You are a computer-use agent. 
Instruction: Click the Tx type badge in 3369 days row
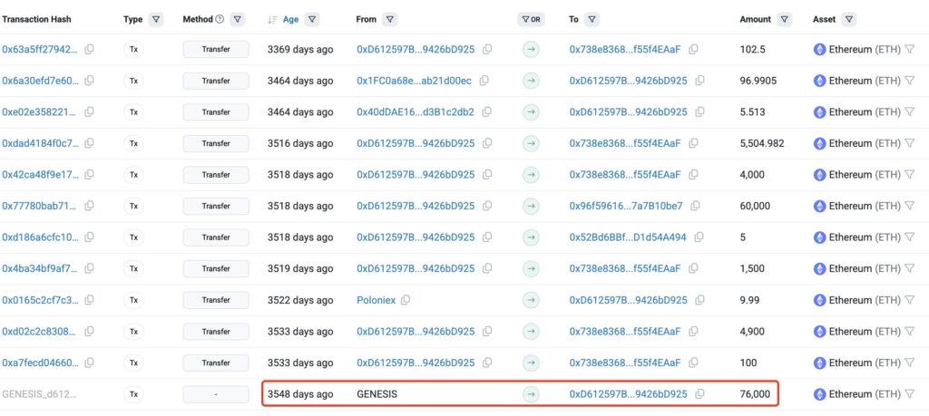134,50
